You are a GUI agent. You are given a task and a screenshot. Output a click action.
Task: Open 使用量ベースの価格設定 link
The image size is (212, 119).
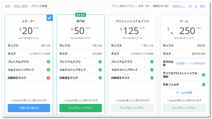coord(191,63)
